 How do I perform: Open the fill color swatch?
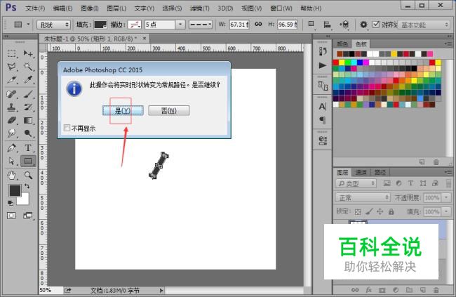(x=100, y=25)
